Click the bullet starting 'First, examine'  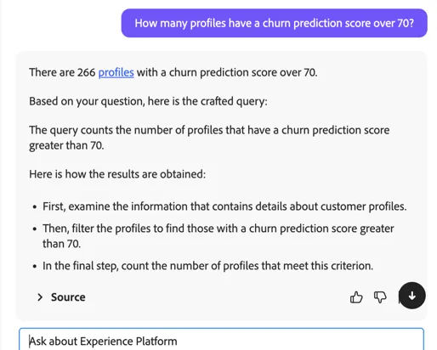224,206
